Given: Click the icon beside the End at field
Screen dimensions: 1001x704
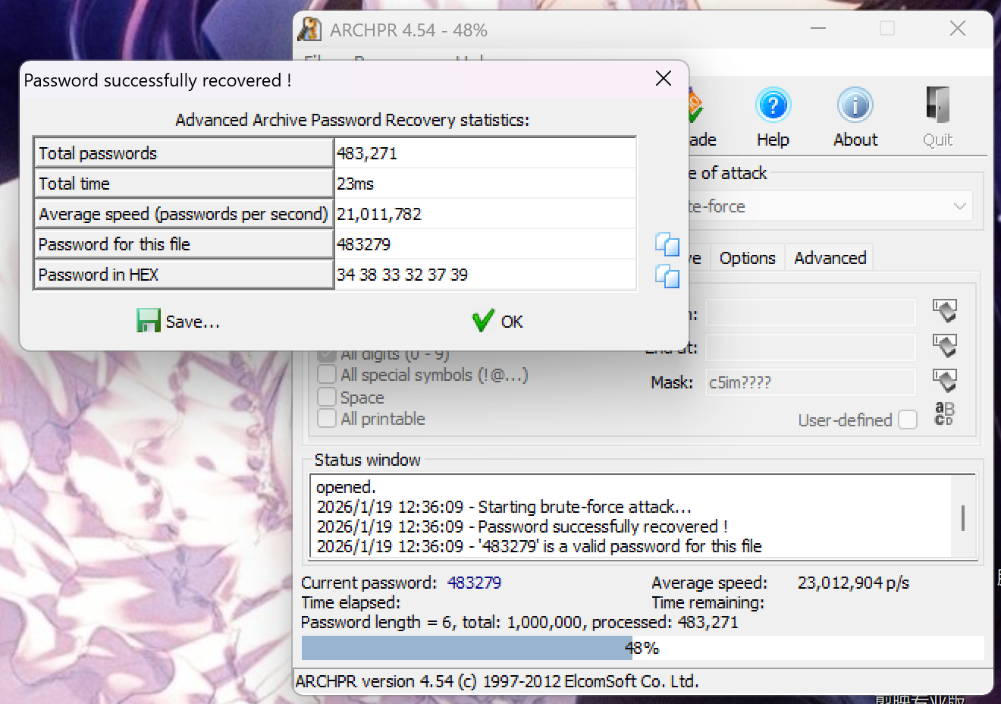Looking at the screenshot, I should pos(944,346).
